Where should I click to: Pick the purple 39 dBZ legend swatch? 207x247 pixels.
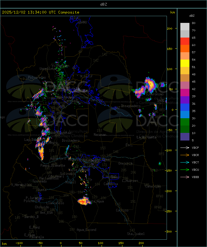coord(185,100)
